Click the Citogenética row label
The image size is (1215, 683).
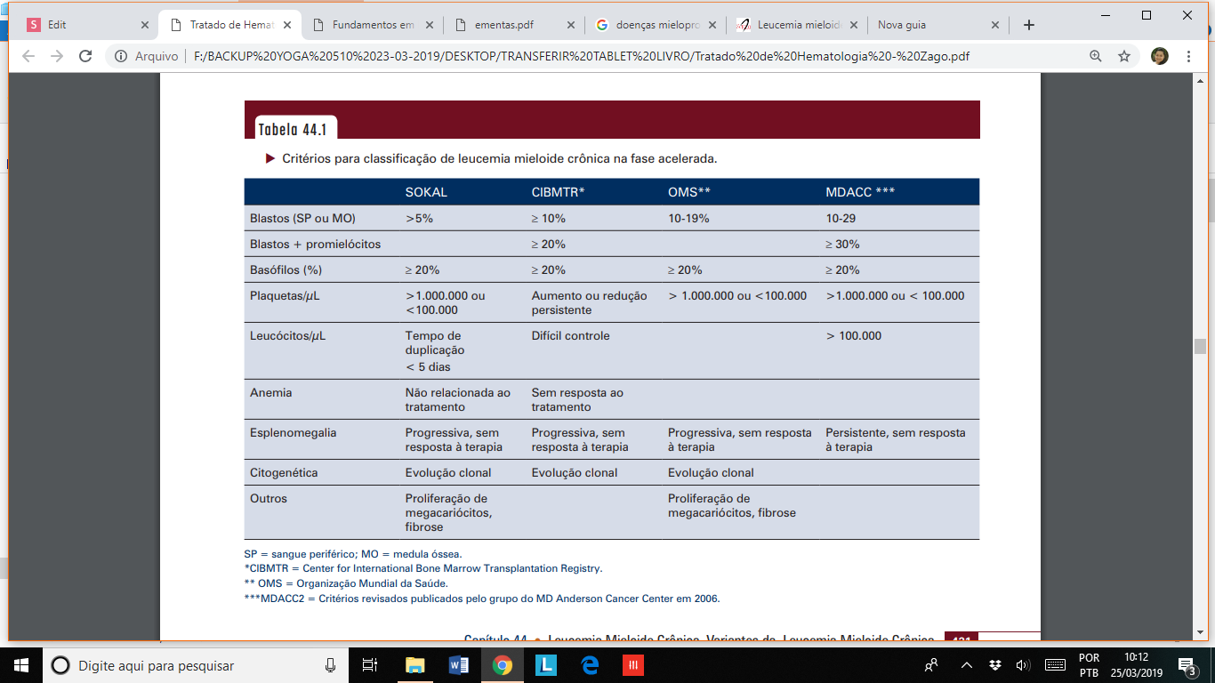[284, 472]
